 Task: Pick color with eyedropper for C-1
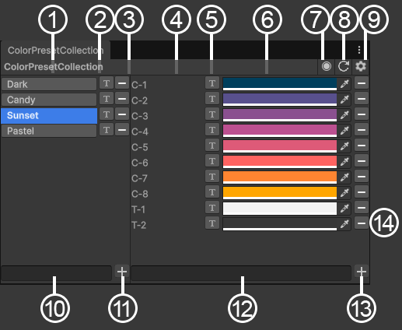344,84
